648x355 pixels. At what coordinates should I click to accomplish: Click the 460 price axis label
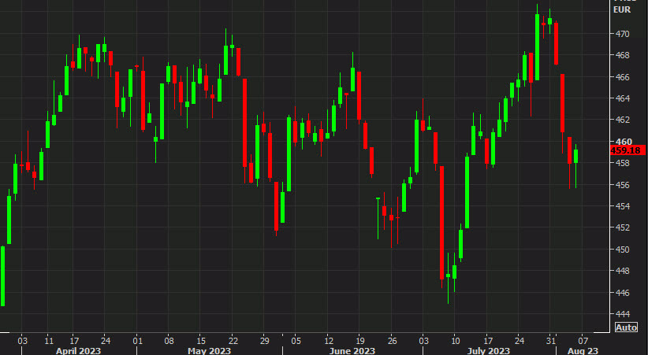[622, 142]
